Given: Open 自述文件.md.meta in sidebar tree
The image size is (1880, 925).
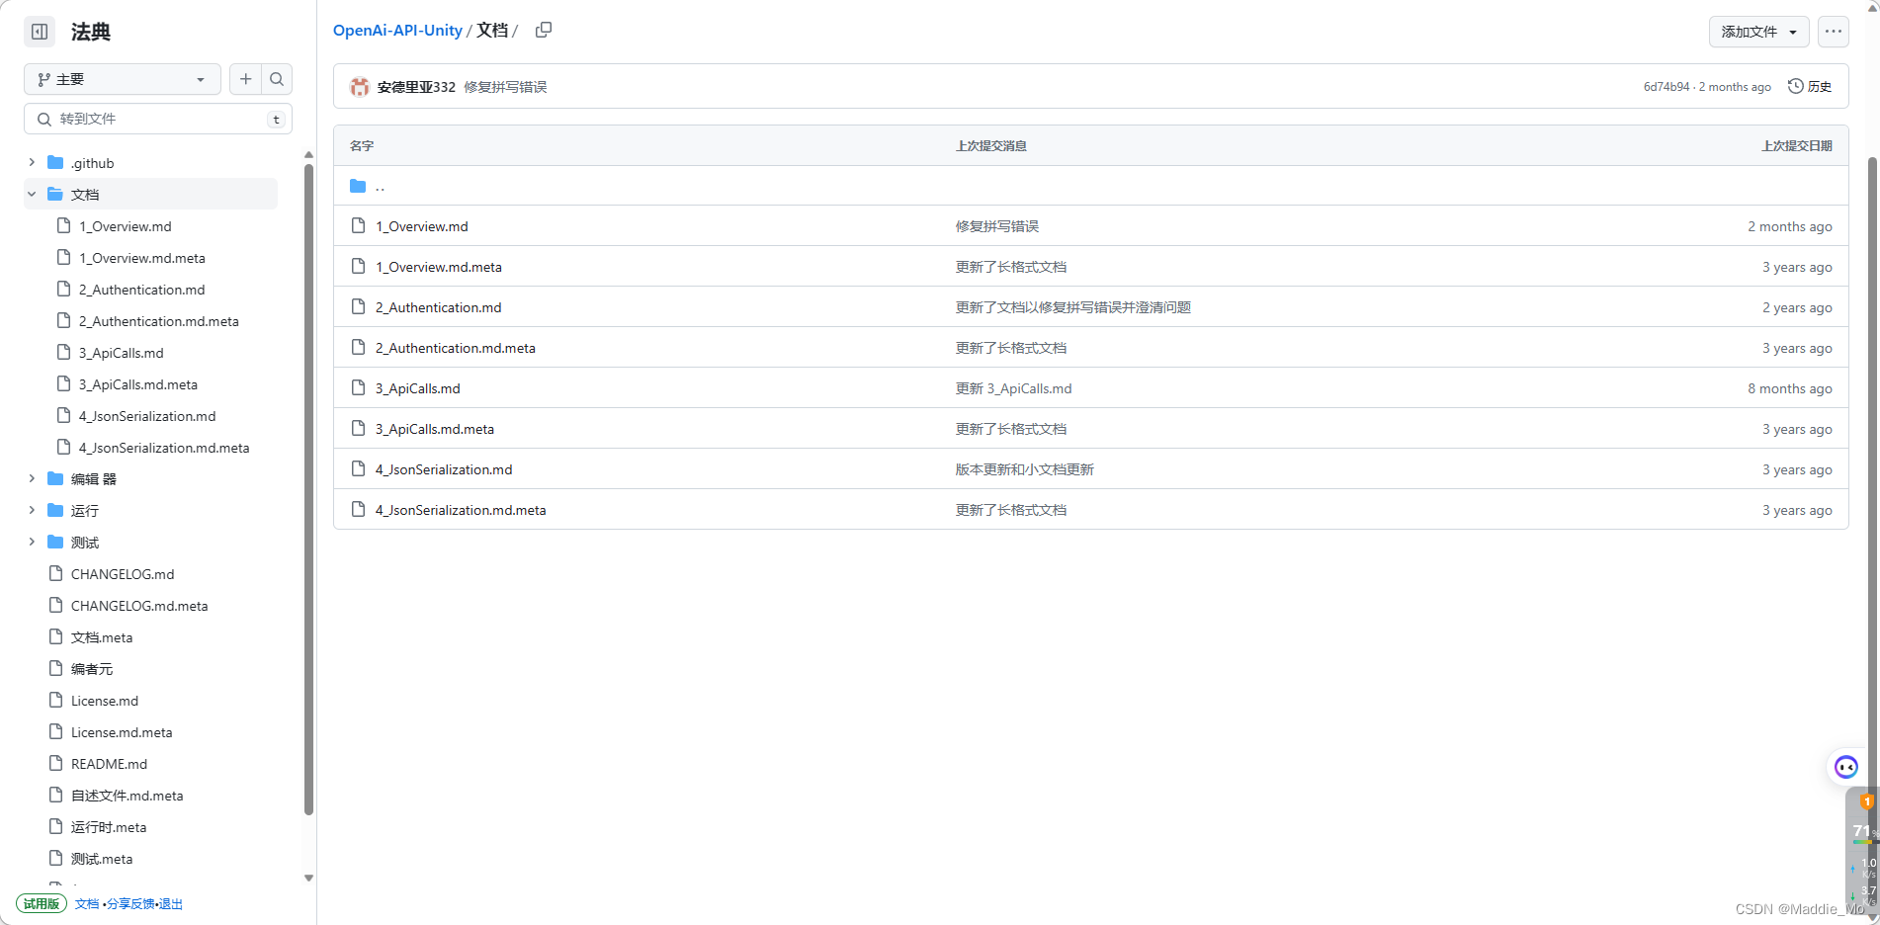Looking at the screenshot, I should pyautogui.click(x=127, y=796).
